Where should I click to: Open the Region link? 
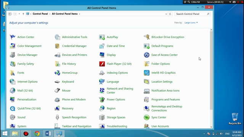pyautogui.click(x=111, y=108)
